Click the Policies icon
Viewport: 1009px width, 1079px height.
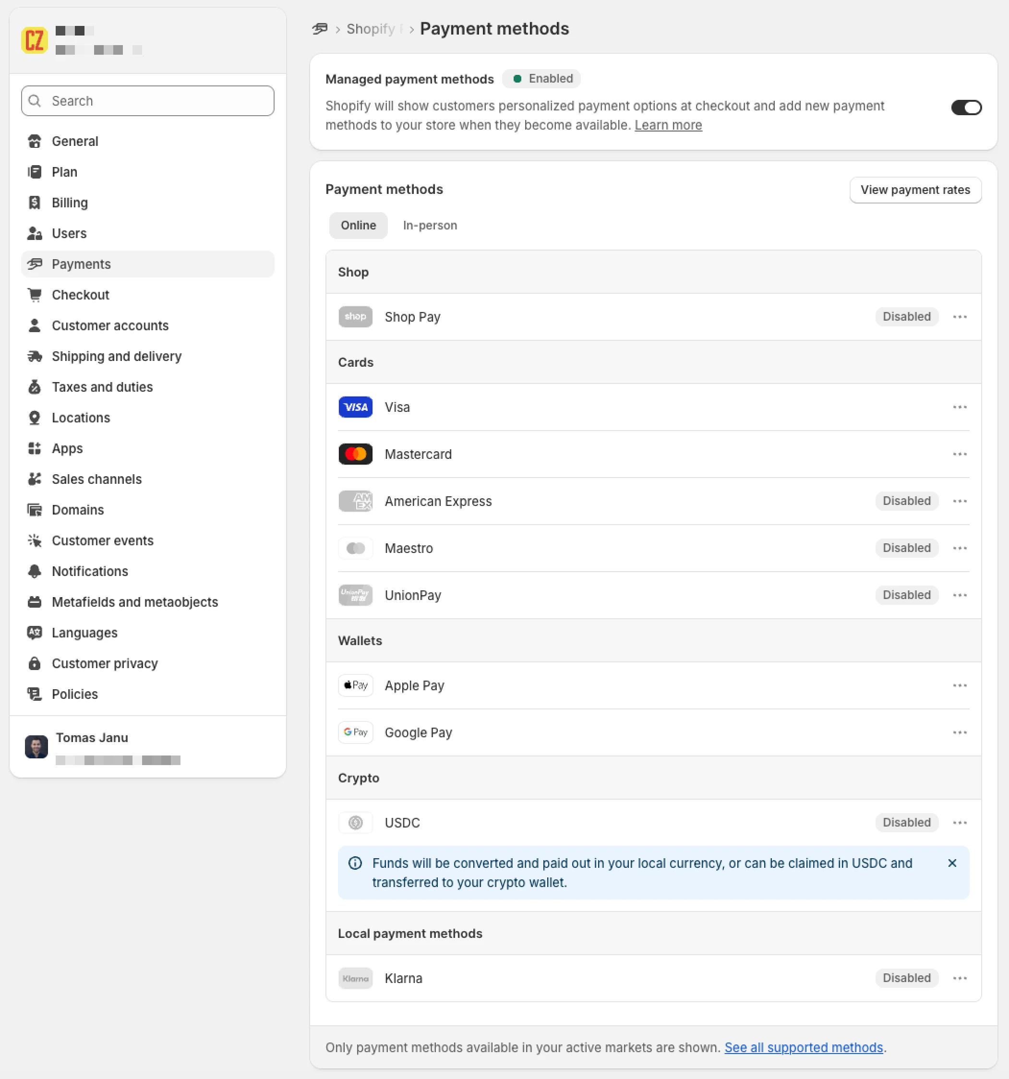34,694
